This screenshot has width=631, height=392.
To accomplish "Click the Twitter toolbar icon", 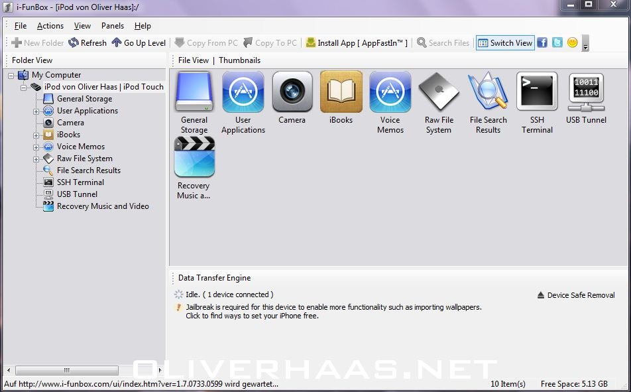I will point(557,42).
